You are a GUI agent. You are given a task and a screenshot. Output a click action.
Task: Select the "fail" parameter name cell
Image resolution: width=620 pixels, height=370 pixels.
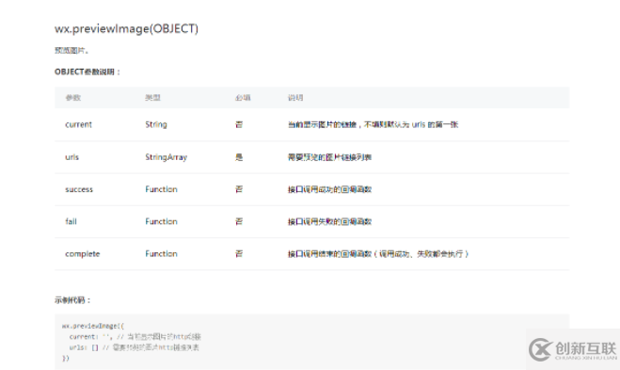click(71, 221)
